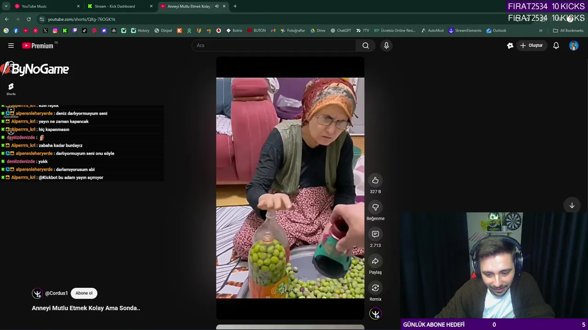Image resolution: width=588 pixels, height=330 pixels.
Task: Click the search magnifier button
Action: pyautogui.click(x=366, y=45)
